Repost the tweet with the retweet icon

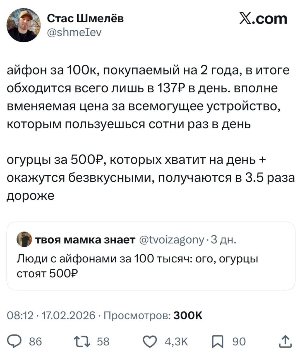82,341
